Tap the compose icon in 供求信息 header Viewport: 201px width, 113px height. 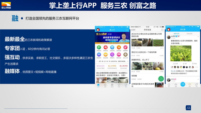click(x=162, y=30)
